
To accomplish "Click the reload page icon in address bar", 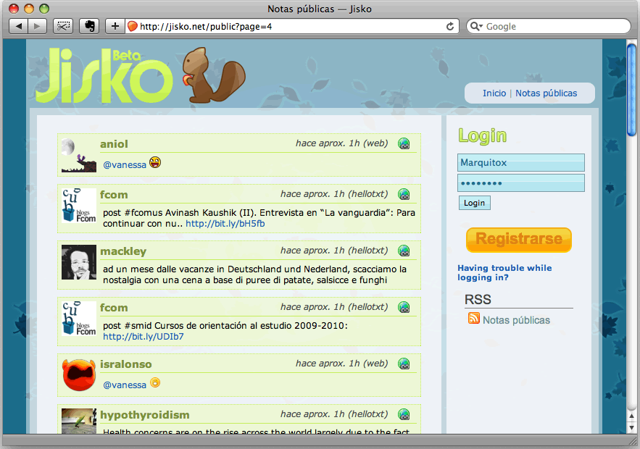I will (x=450, y=26).
